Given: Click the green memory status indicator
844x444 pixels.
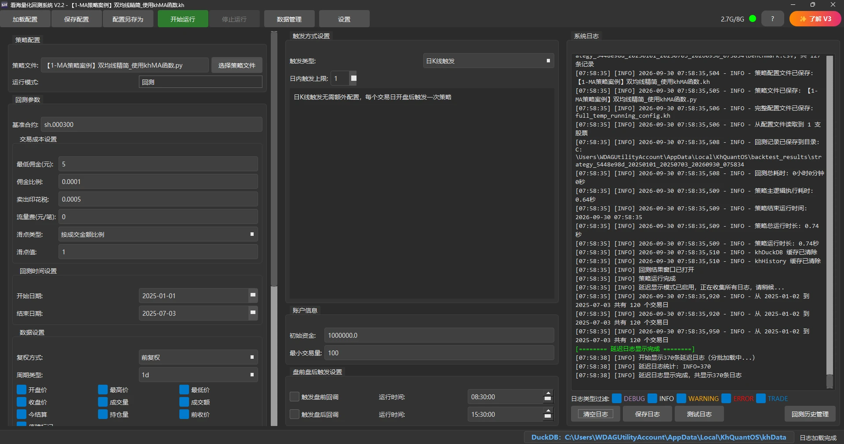Looking at the screenshot, I should 753,19.
